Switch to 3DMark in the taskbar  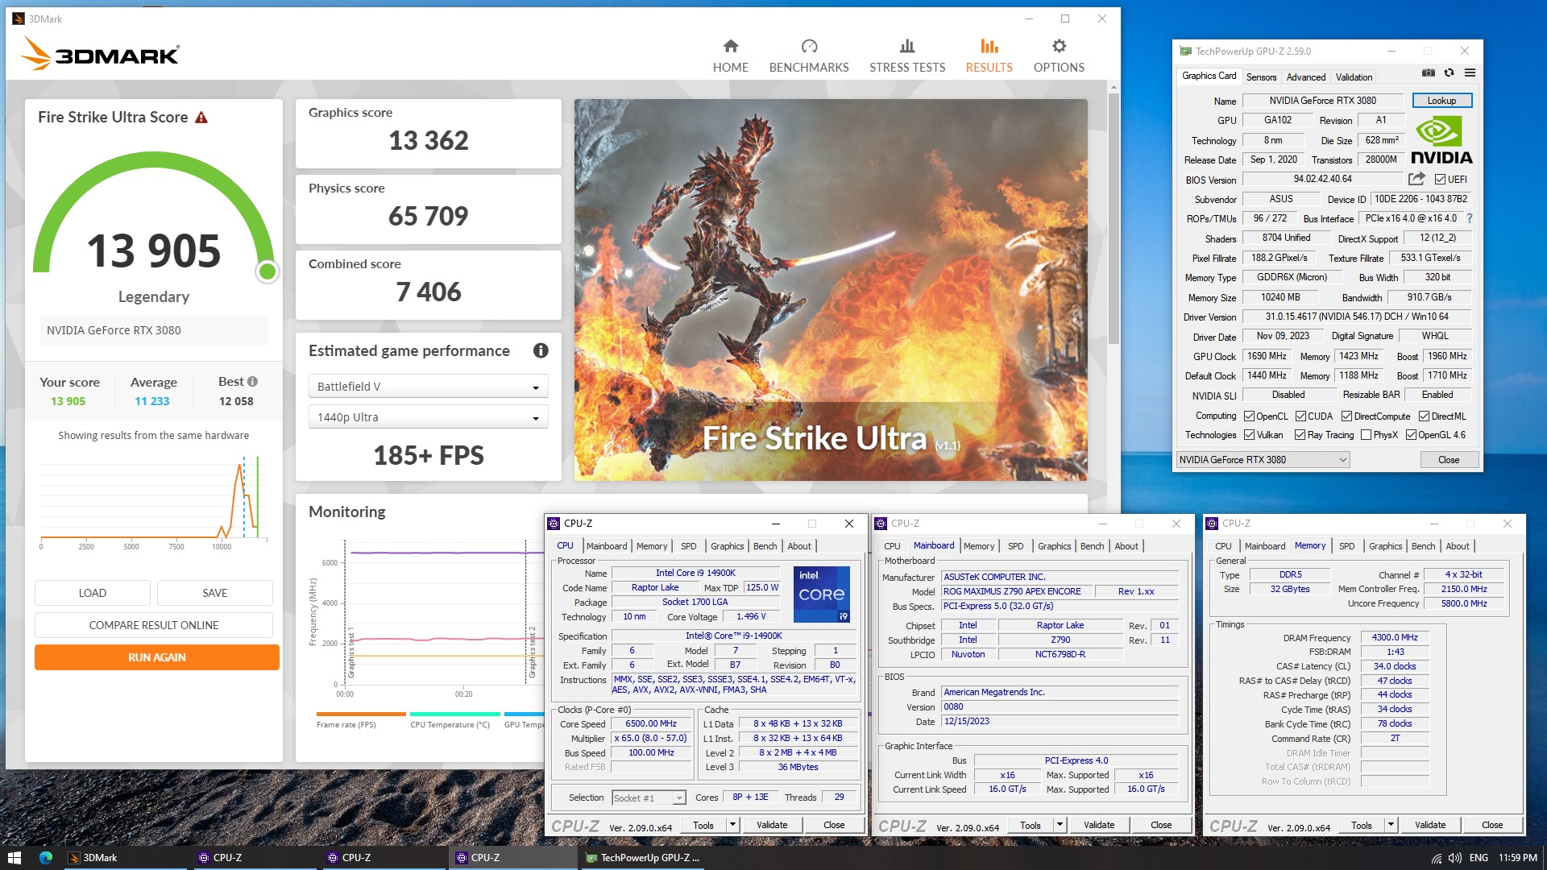125,858
